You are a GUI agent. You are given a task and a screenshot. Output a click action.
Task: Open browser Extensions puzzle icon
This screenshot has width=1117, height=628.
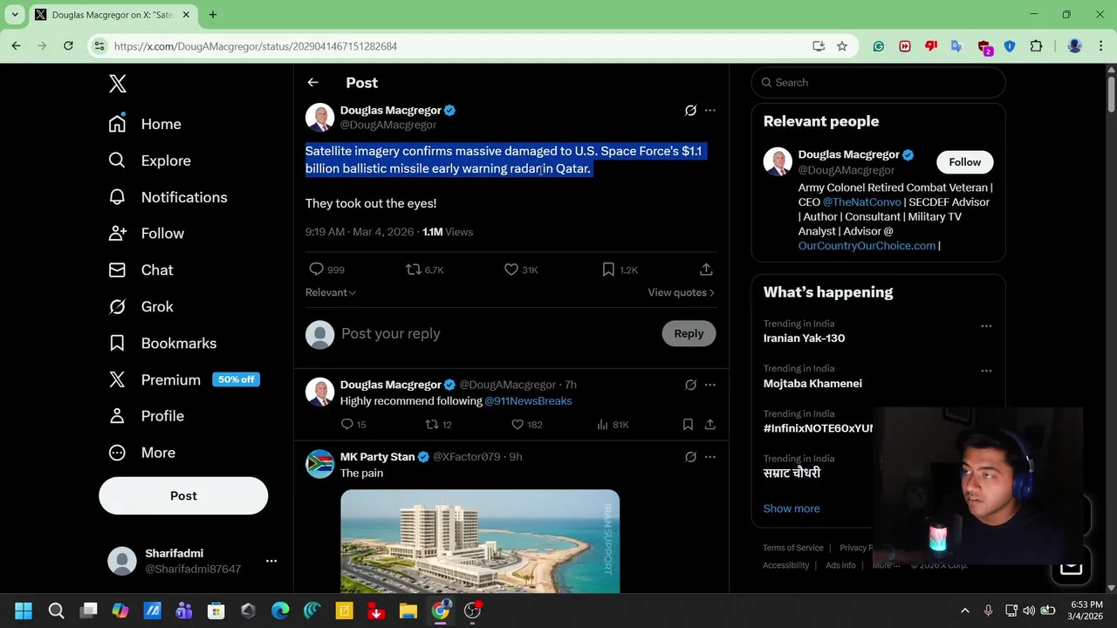click(x=1037, y=46)
